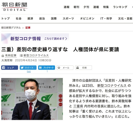133x121 pixels.
Task: Open the 朝日新聞デジタル breadcrumb link
Action: [x=11, y=28]
